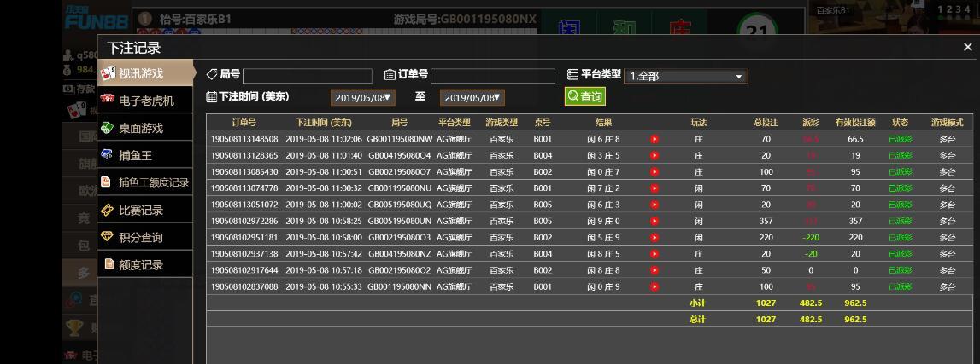Open the 视讯游戏 tab in the sidebar

pos(141,73)
